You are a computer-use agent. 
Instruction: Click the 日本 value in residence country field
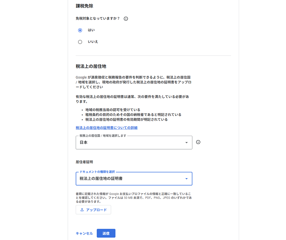(84, 142)
